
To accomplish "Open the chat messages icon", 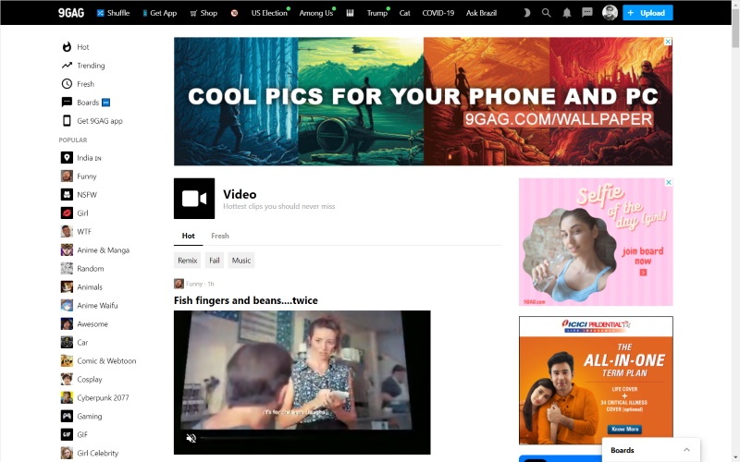I will point(587,13).
